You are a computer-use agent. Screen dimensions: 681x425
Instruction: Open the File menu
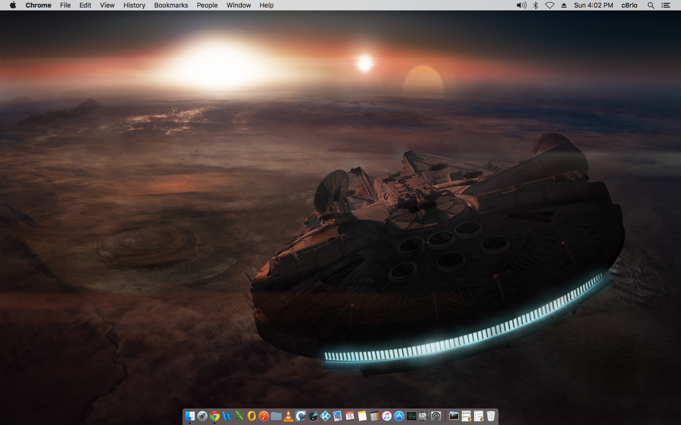[65, 5]
